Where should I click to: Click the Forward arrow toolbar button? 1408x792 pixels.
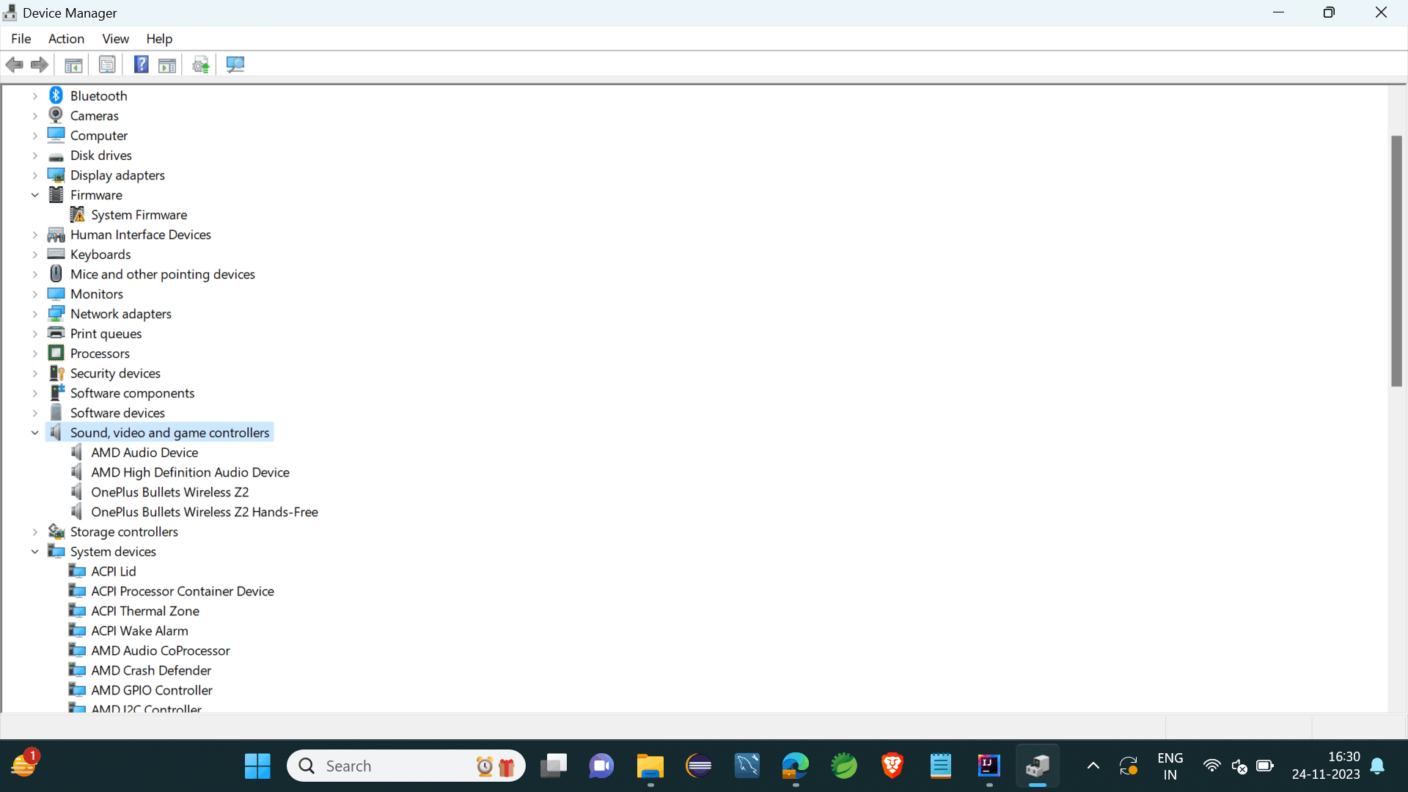coord(40,65)
